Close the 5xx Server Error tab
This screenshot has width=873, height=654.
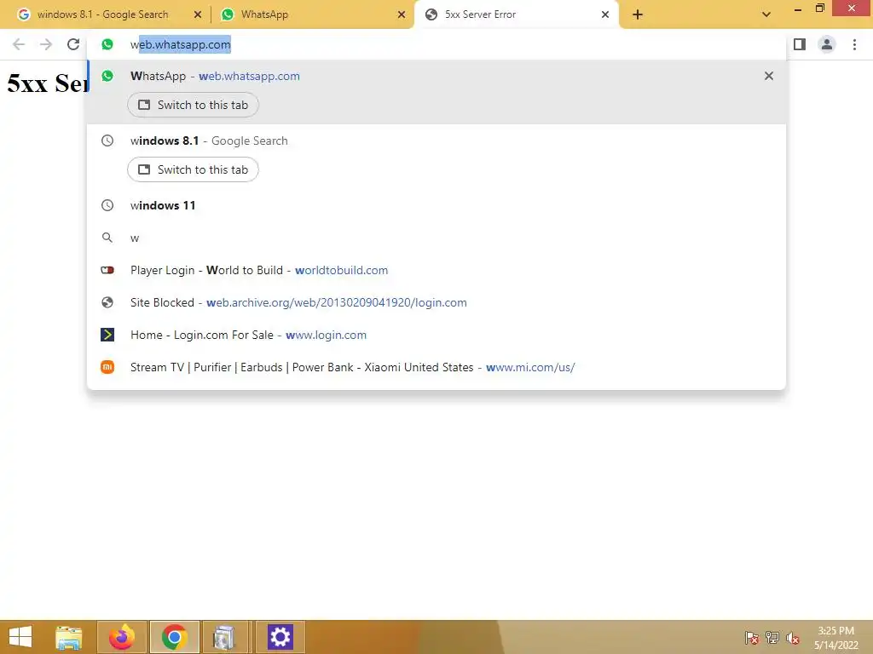605,14
